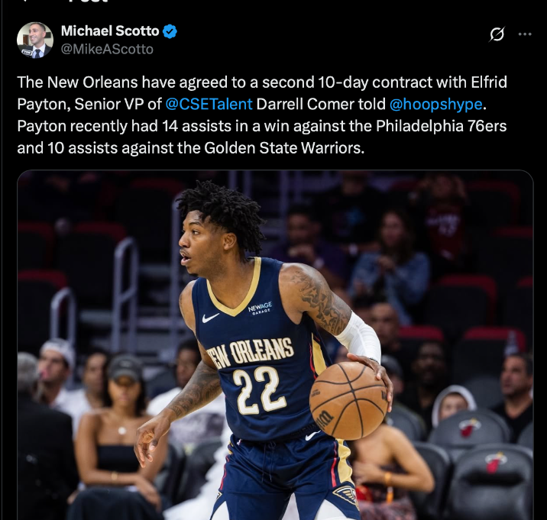Click the Philadelphia 76ers text in tweet

coord(441,126)
